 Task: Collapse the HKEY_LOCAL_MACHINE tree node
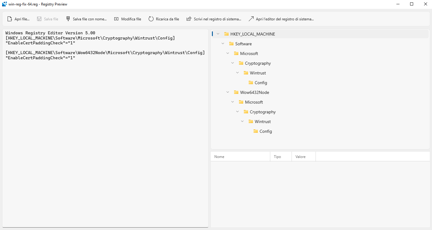218,34
